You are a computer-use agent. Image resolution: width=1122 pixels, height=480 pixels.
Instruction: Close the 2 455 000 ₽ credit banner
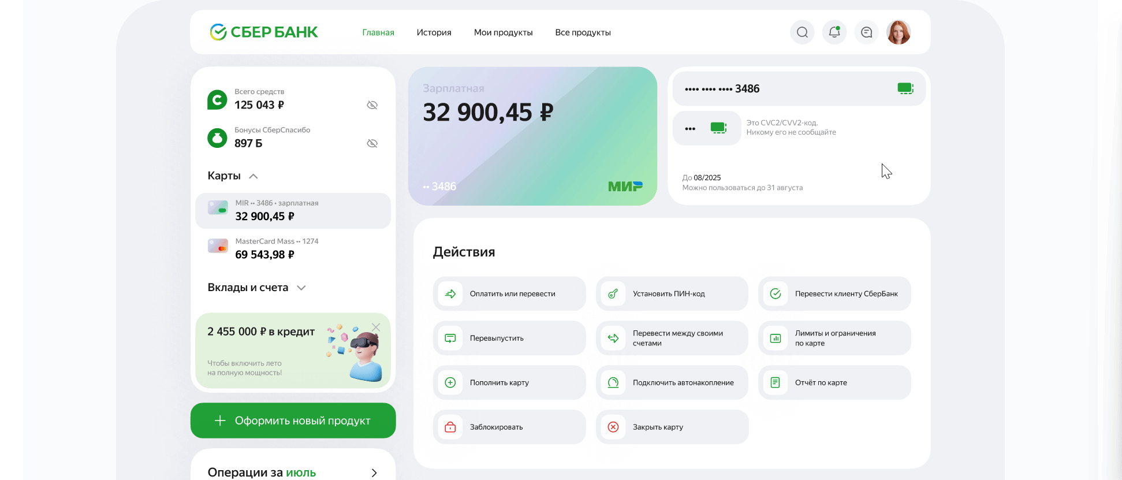pos(376,328)
